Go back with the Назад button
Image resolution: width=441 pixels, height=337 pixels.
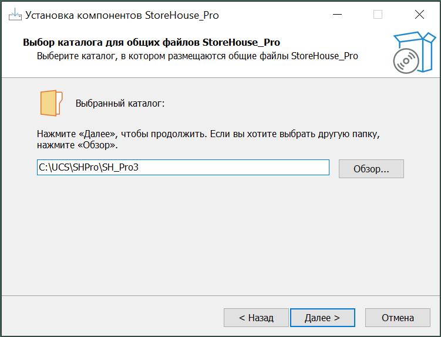(256, 318)
